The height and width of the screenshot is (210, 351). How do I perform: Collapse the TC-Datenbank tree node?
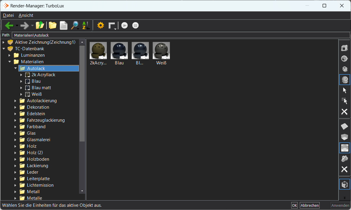click(x=4, y=49)
